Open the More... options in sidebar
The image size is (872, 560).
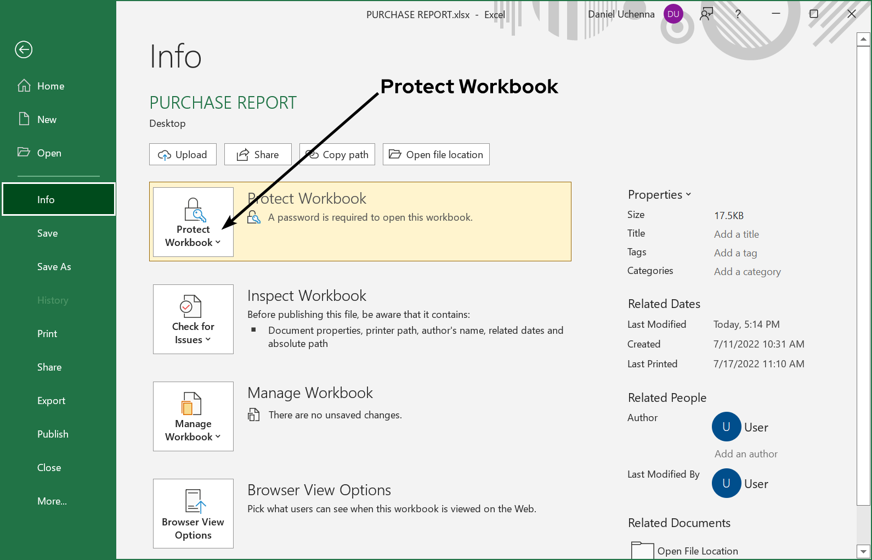click(58, 501)
